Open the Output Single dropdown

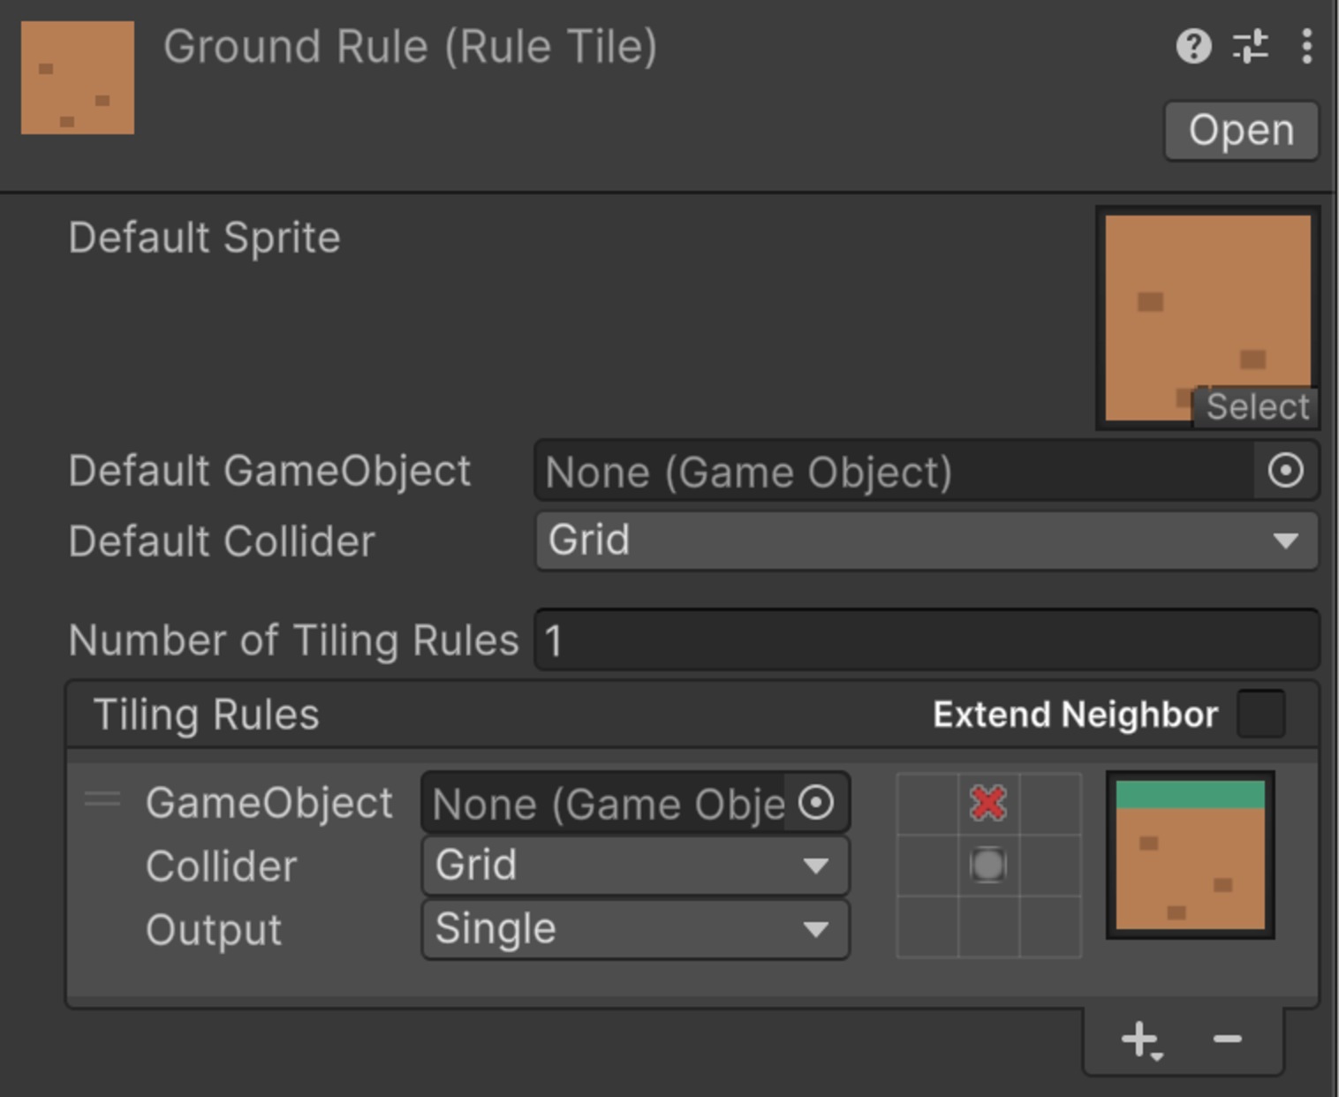[636, 929]
